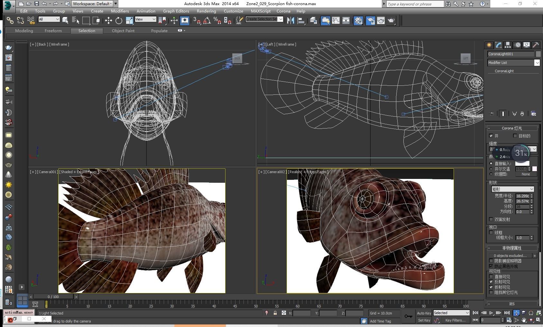The height and width of the screenshot is (327, 543).
Task: Click the Pin Stack icon
Action: coord(492,114)
